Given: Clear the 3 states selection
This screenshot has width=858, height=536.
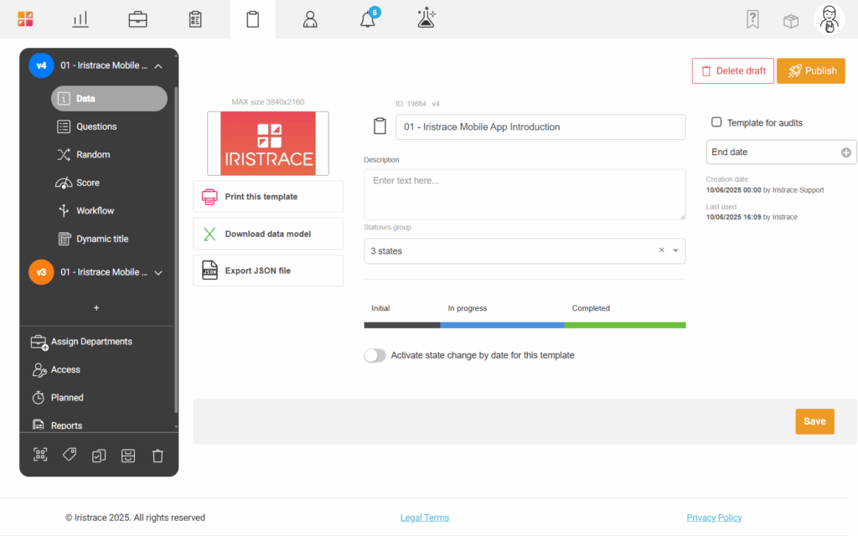Looking at the screenshot, I should [x=661, y=250].
